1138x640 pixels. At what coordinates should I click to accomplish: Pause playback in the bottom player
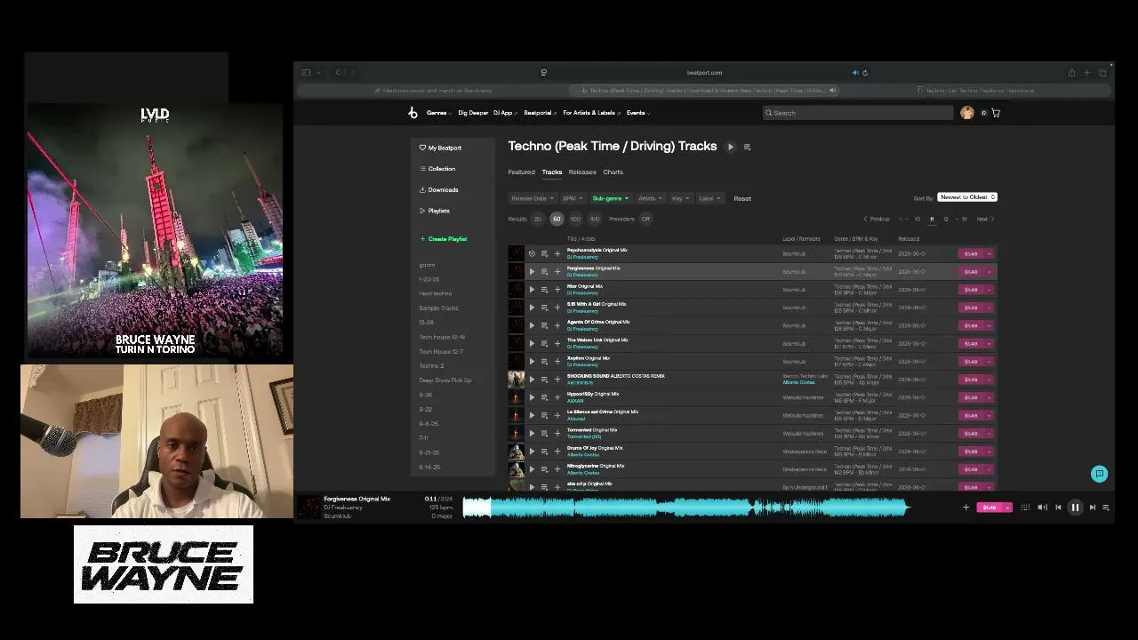(x=1075, y=508)
